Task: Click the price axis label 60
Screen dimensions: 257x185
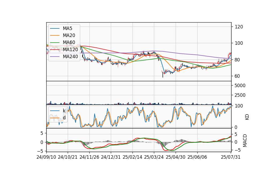Action: [x=237, y=76]
